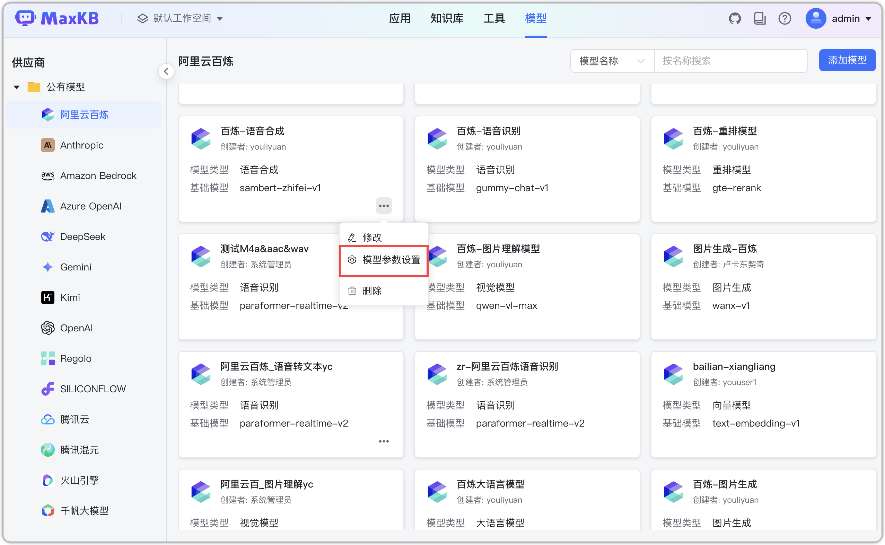Open the 模型名称 search type dropdown

(612, 61)
